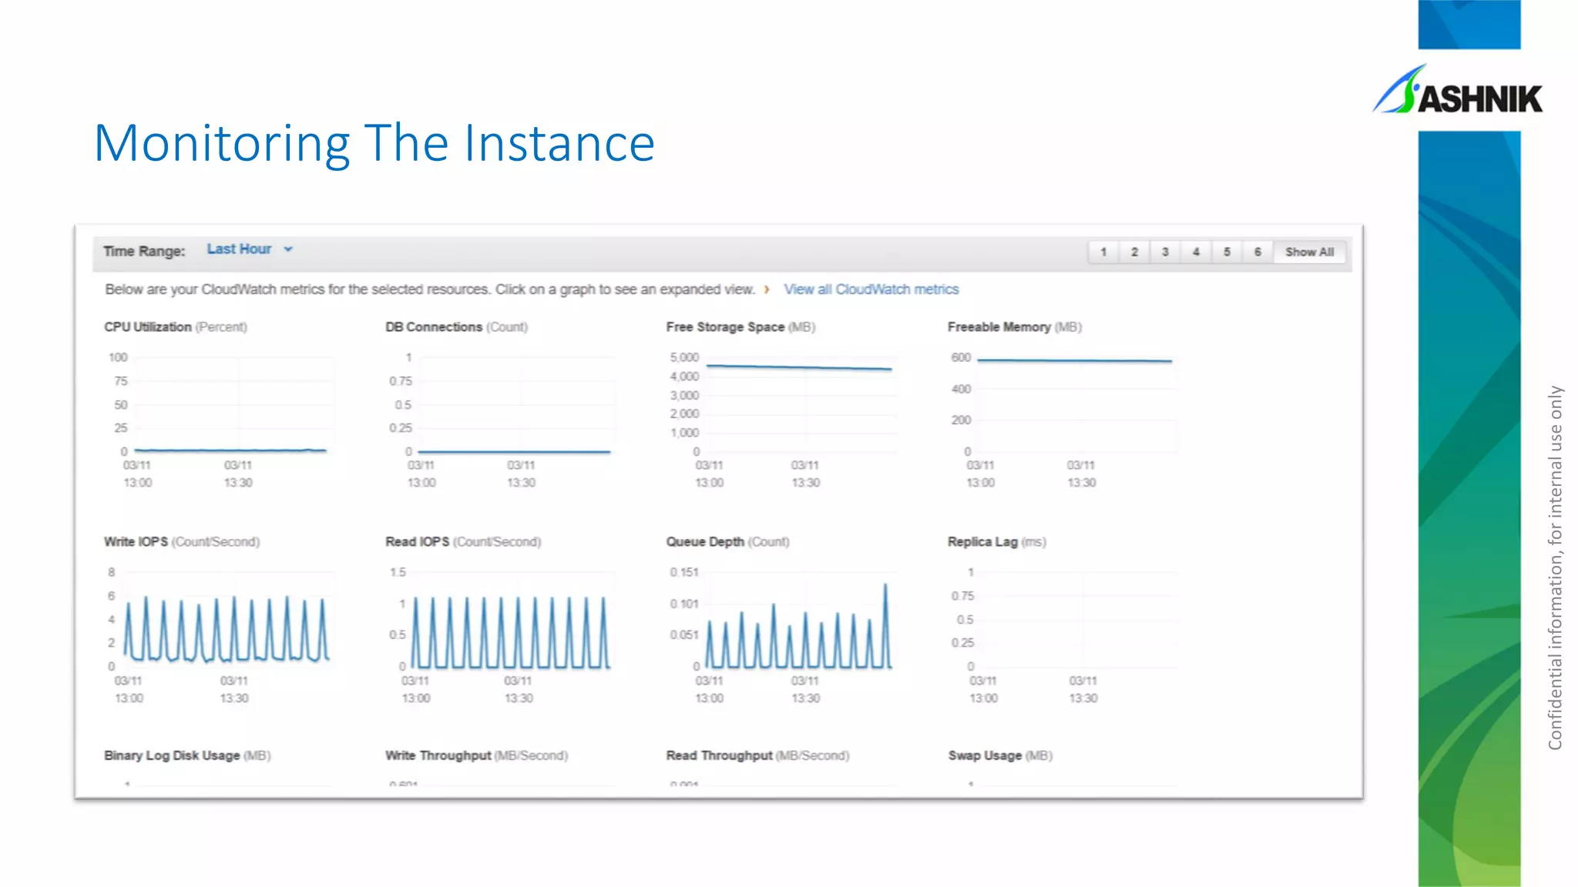This screenshot has width=1578, height=887.
Task: Select page button 2
Action: click(x=1134, y=252)
